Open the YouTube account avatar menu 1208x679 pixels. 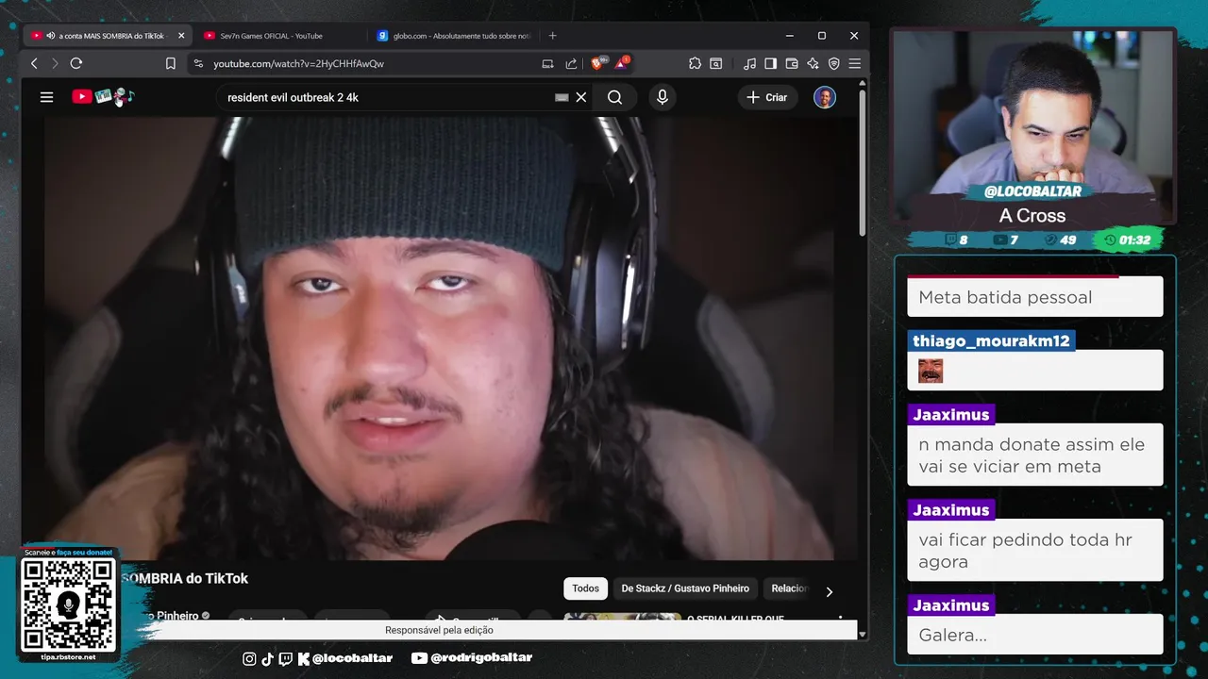pos(825,97)
